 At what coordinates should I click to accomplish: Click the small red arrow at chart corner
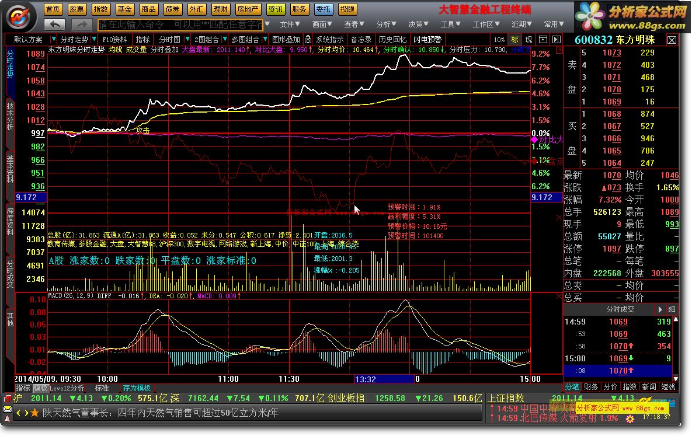[559, 50]
